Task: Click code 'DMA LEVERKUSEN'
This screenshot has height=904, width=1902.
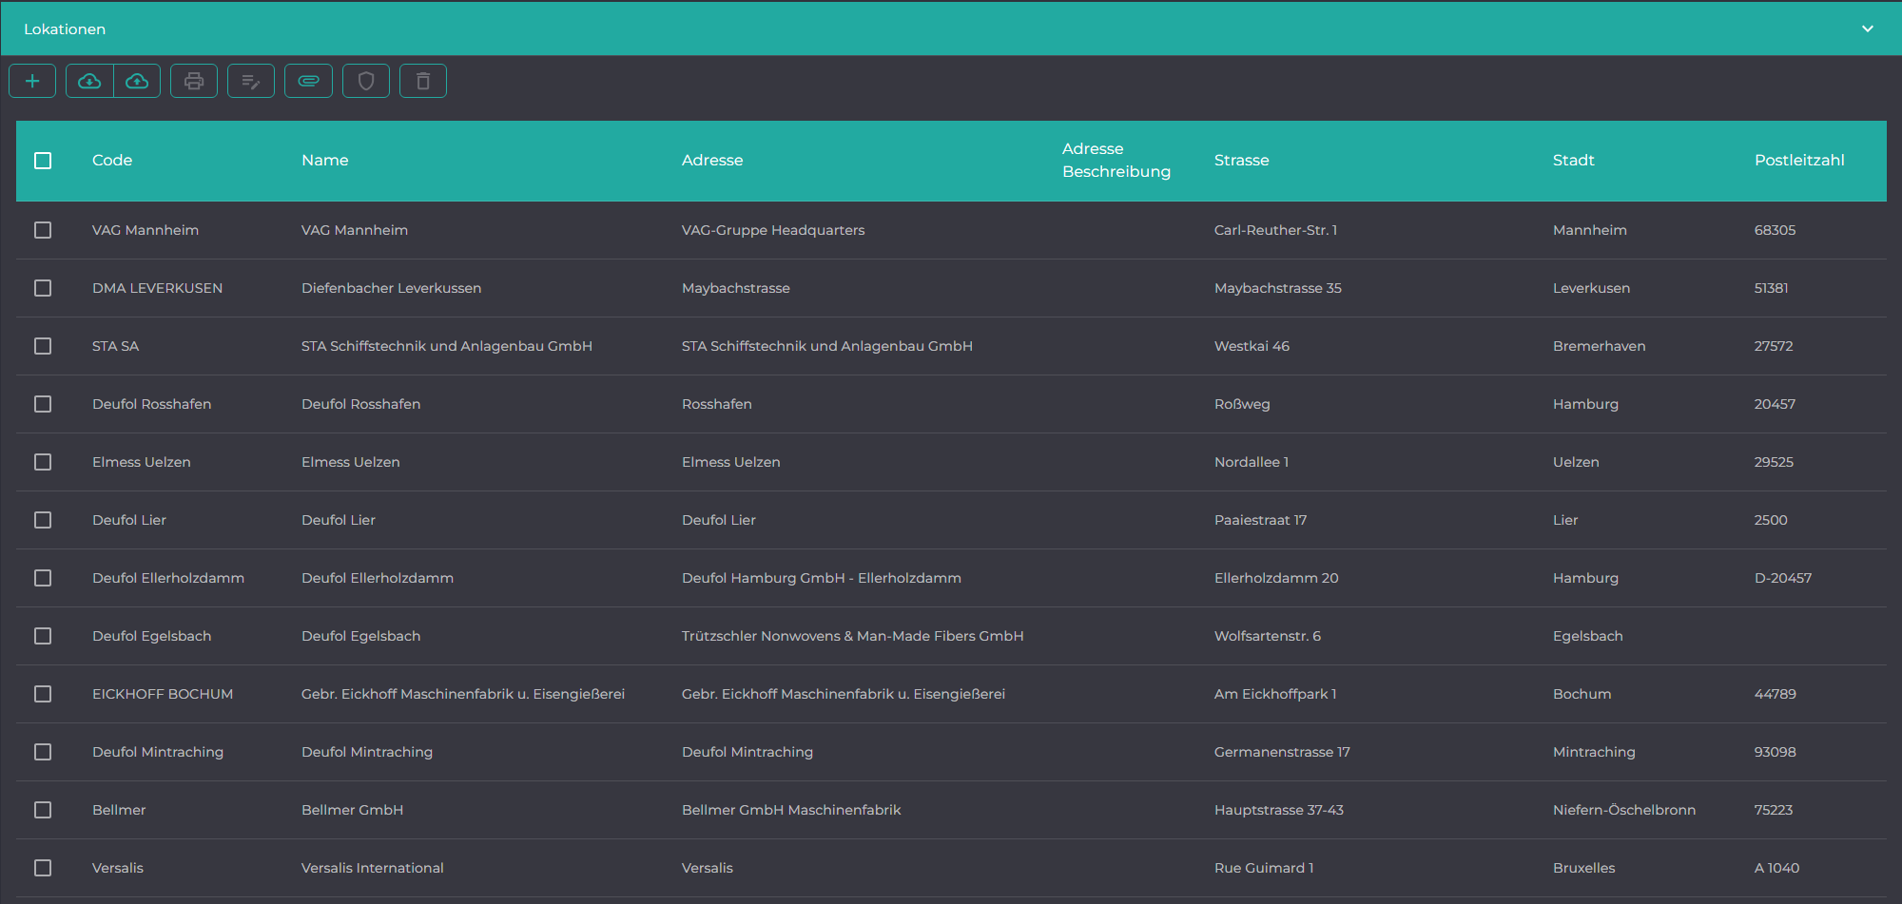Action: pos(158,288)
